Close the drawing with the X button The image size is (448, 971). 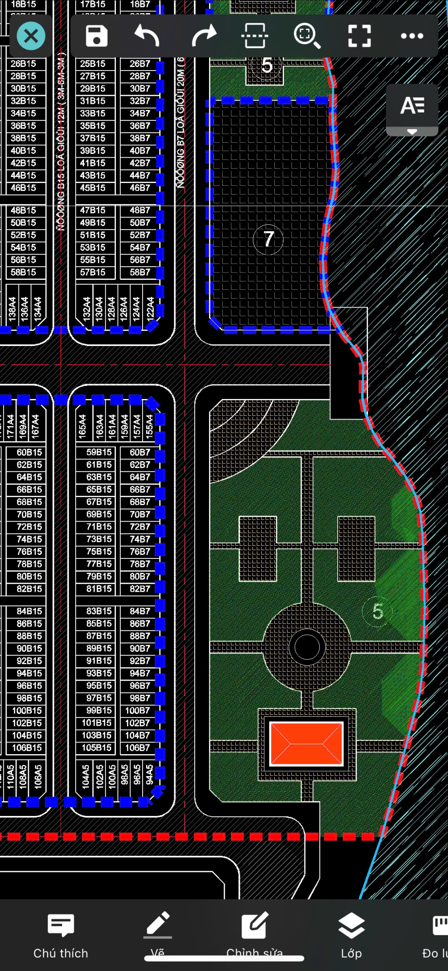[x=31, y=36]
